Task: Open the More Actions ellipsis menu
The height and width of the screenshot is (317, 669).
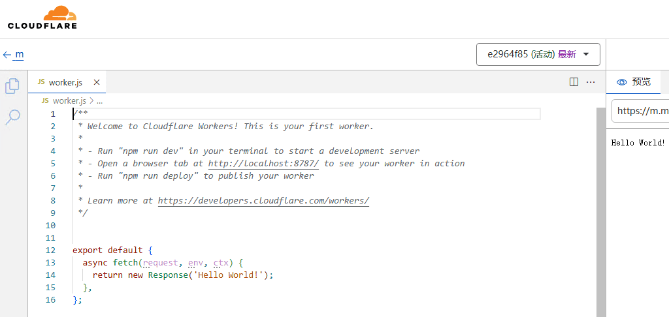Action: point(591,82)
